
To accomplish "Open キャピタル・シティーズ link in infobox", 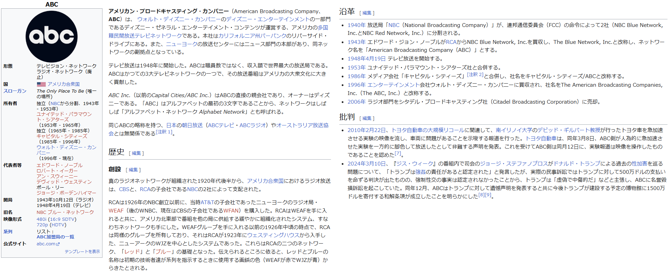I will coord(62,136).
